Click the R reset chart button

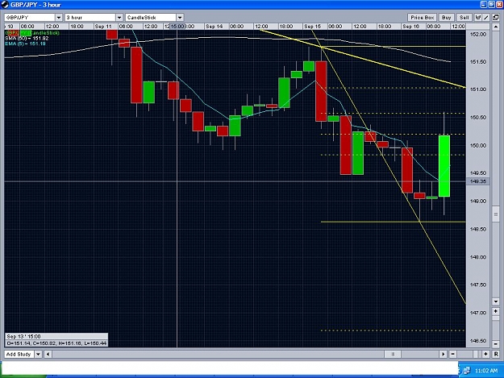point(495,354)
